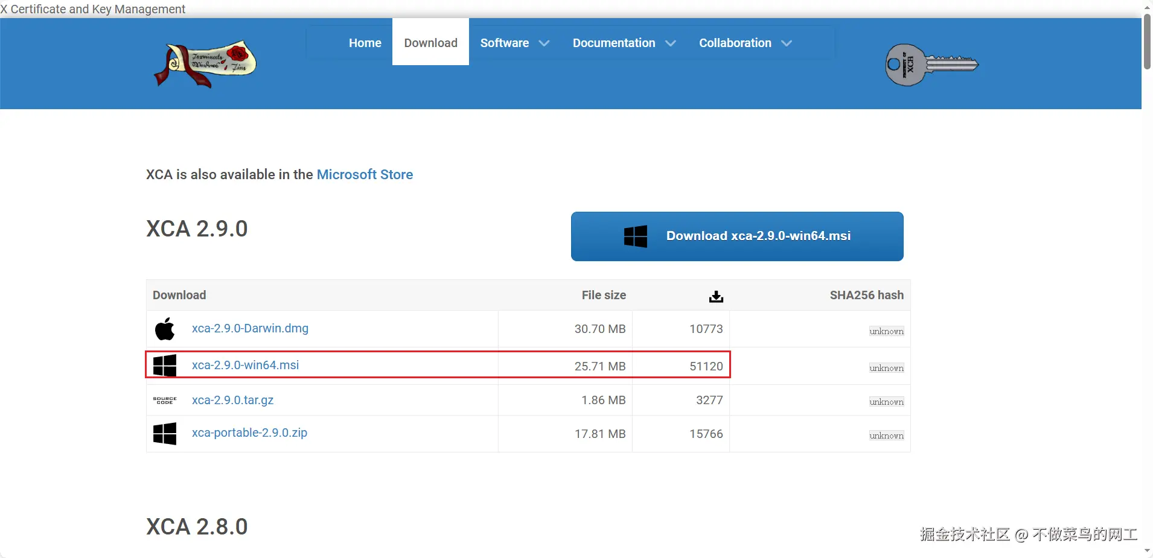The width and height of the screenshot is (1153, 558).
Task: Click the XCA scroll-and-rose logo
Action: (x=205, y=64)
